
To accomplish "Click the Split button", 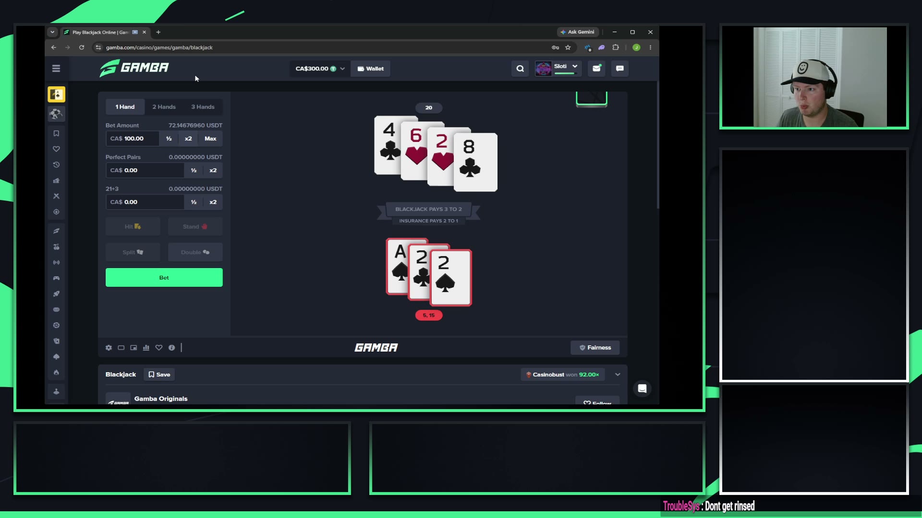I will (133, 252).
